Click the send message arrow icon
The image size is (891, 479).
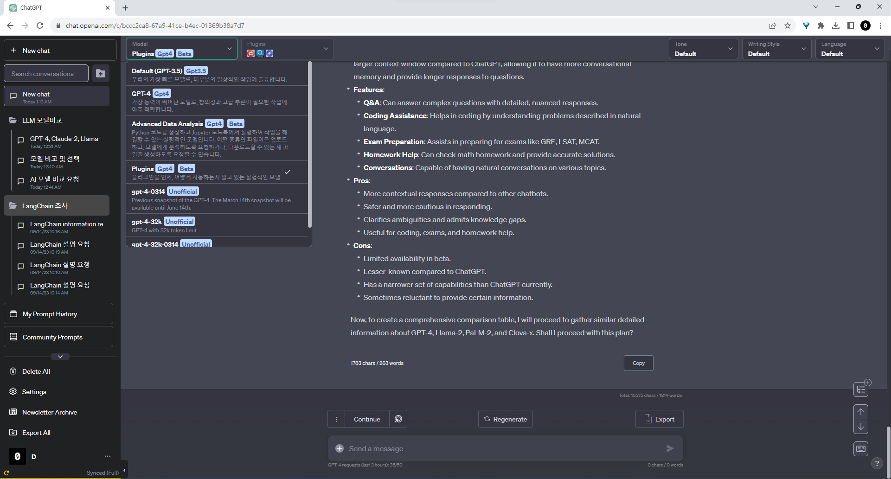point(670,448)
